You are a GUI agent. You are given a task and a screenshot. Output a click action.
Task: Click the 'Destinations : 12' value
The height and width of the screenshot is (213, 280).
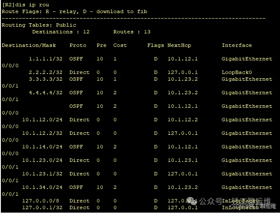coord(61,32)
